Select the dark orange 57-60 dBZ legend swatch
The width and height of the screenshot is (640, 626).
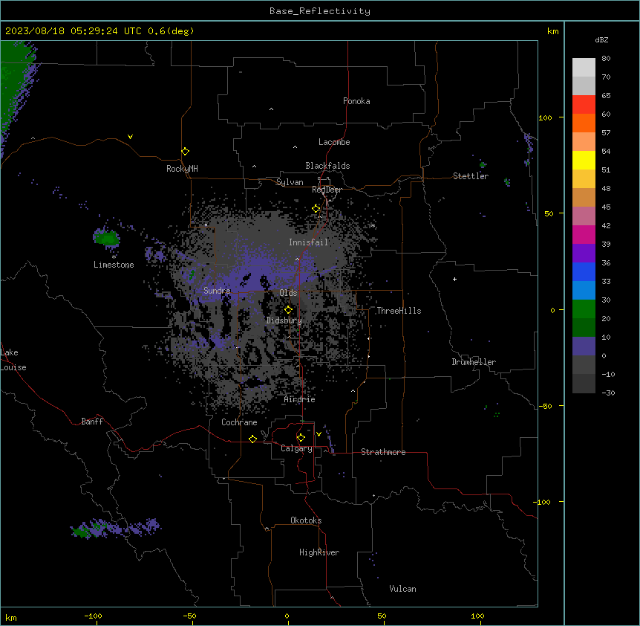coord(584,123)
